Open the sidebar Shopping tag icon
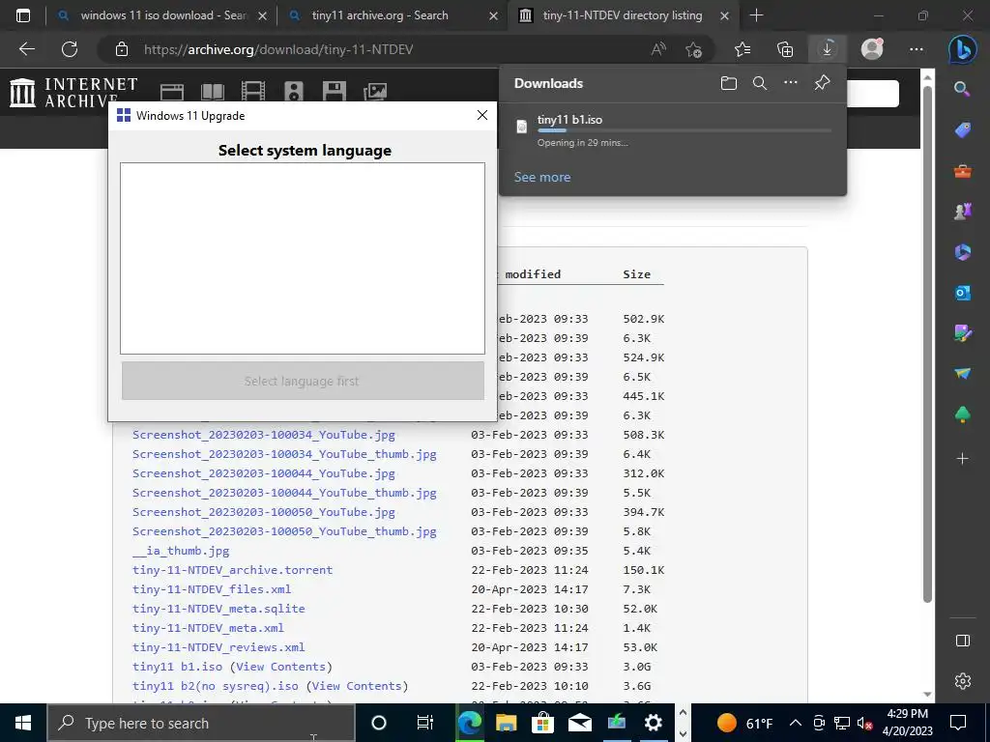This screenshot has width=990, height=742. tap(962, 130)
